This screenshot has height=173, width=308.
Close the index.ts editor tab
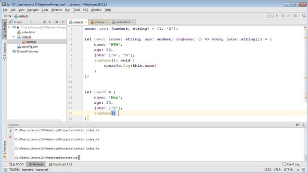(x=86, y=22)
